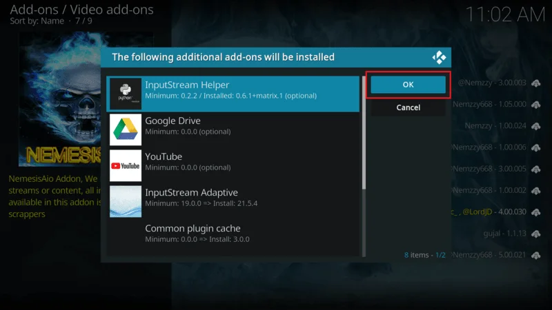Click the YouTube logo icon
The image size is (552, 310).
click(x=126, y=165)
